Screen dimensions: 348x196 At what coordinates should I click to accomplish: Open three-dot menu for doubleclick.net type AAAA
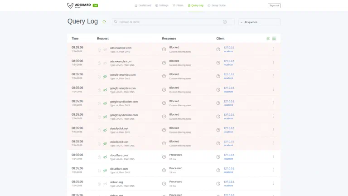point(273,143)
